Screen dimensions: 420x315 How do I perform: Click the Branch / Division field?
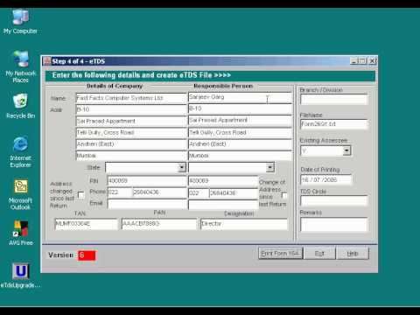pos(334,100)
